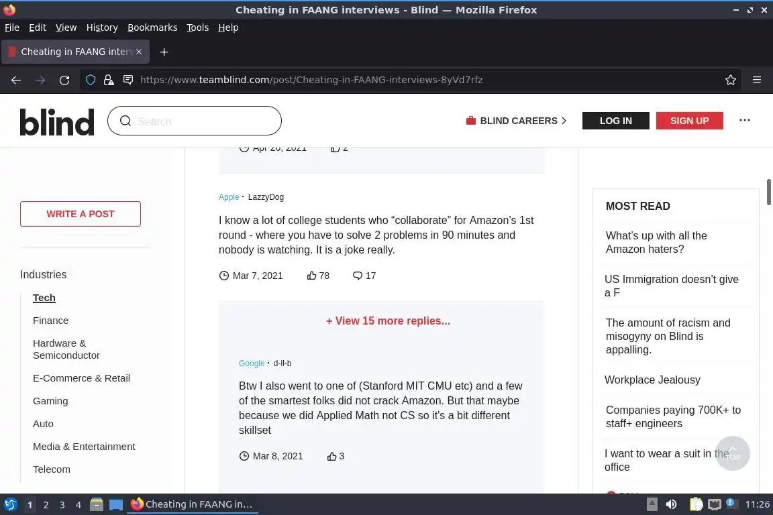The image size is (773, 515).
Task: Open the file manager taskbar icon
Action: (x=97, y=505)
